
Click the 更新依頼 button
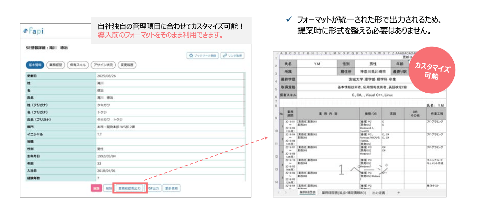pyautogui.click(x=171, y=189)
